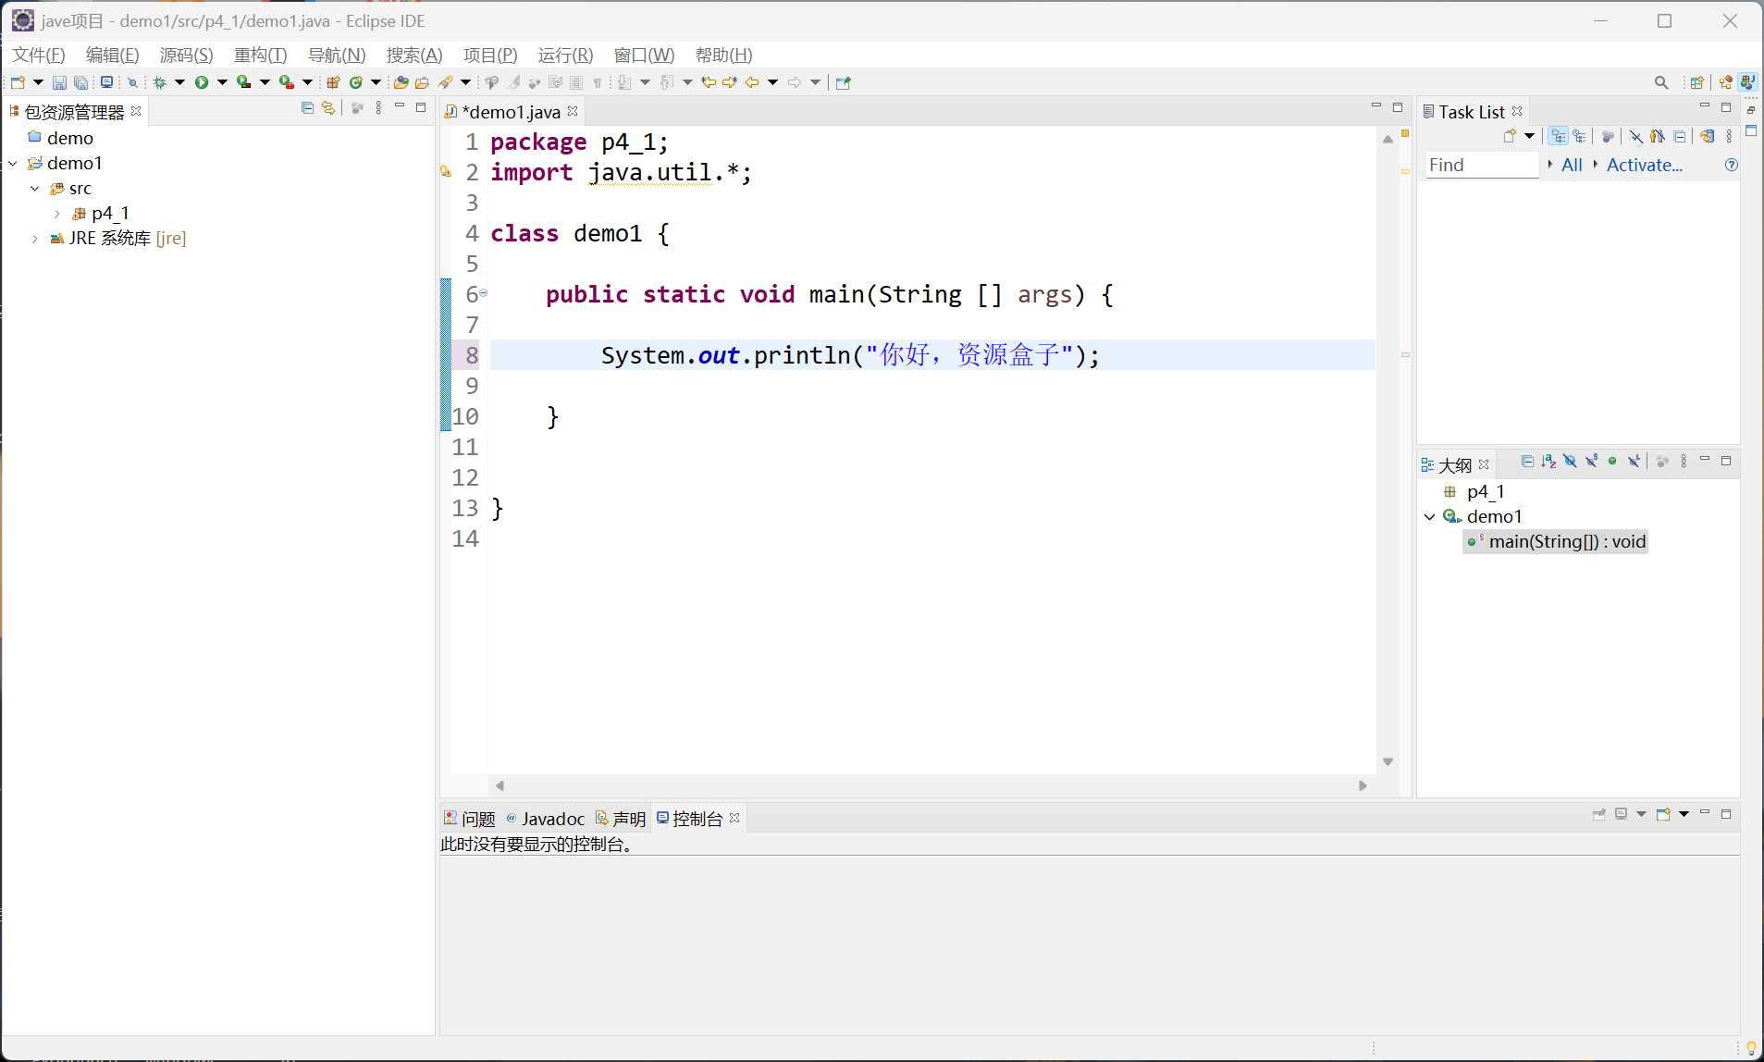Click Synchronize Changed icon in Task List
This screenshot has width=1764, height=1062.
pyautogui.click(x=1708, y=136)
